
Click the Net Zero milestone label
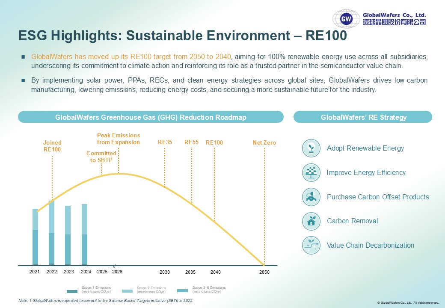click(264, 142)
